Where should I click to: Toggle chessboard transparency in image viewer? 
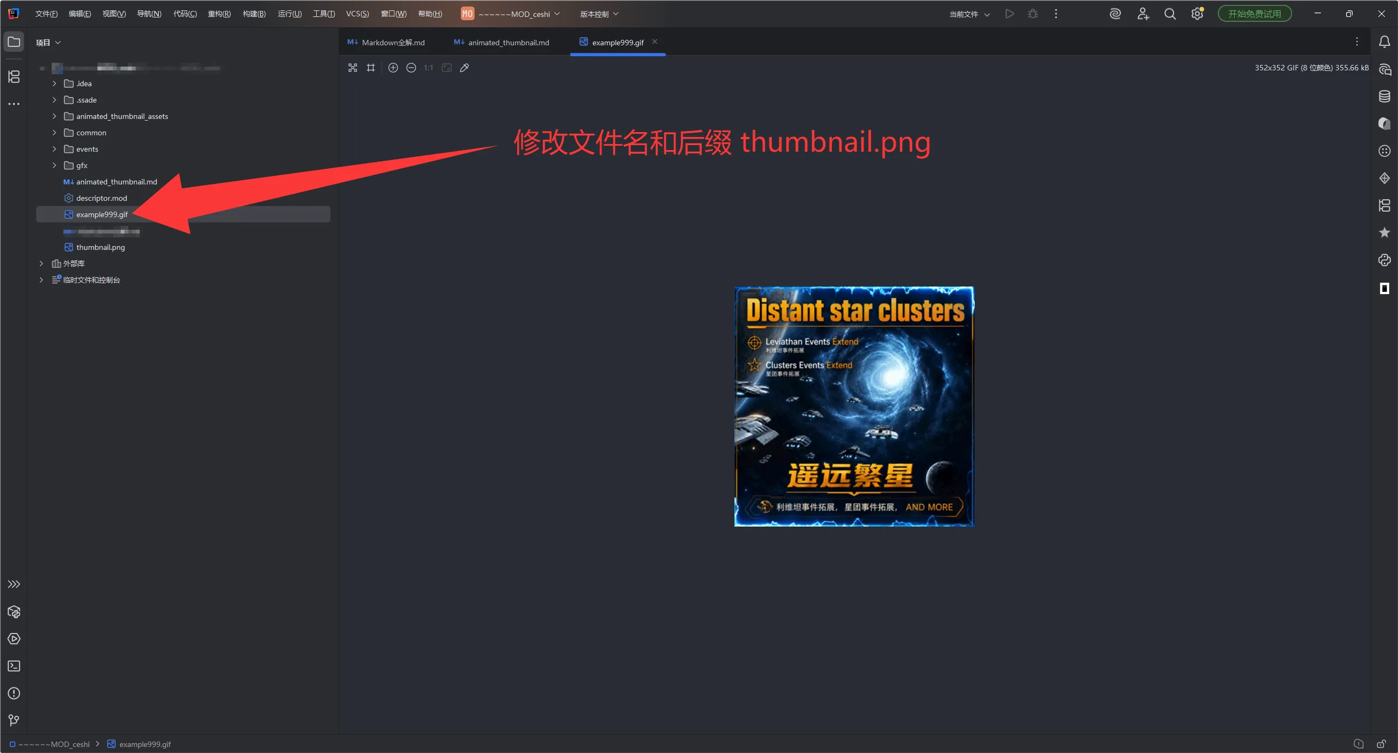353,68
